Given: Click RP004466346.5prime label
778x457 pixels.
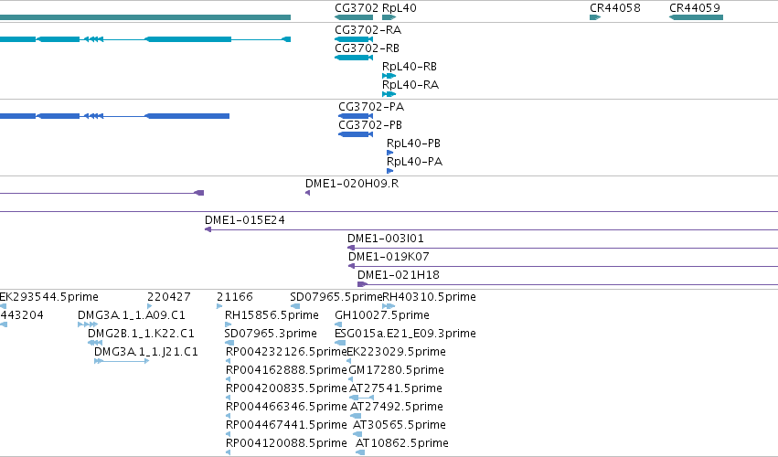Looking at the screenshot, I should (x=286, y=407).
